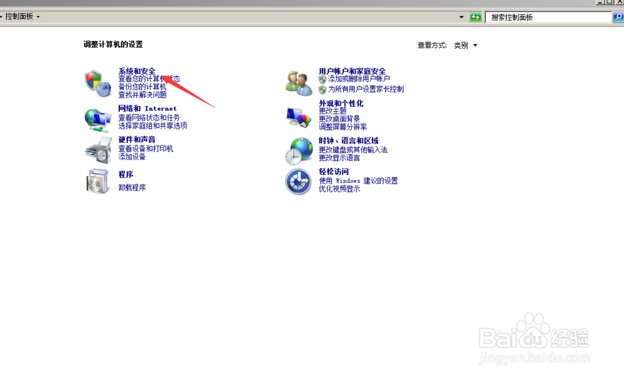Open the 外观和个性化 heading
This screenshot has width=624, height=379.
pos(341,103)
